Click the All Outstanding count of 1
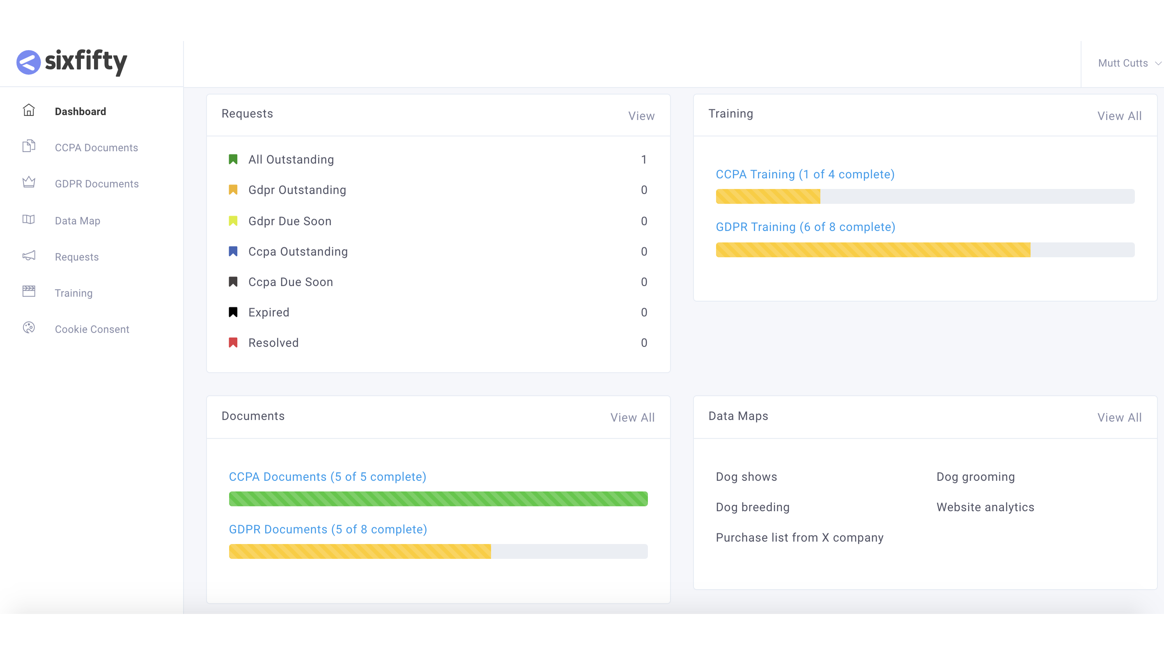 tap(644, 160)
